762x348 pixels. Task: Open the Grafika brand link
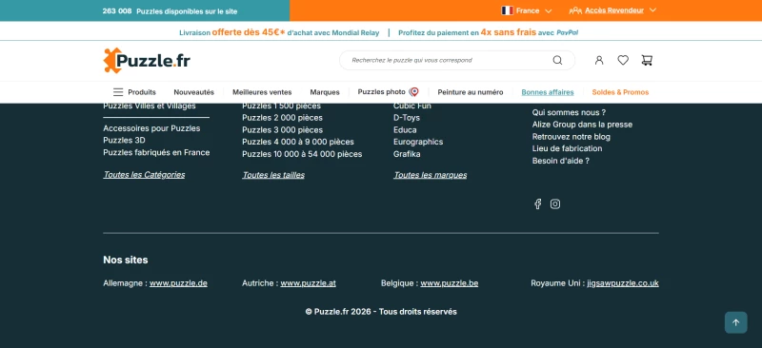[x=407, y=154]
